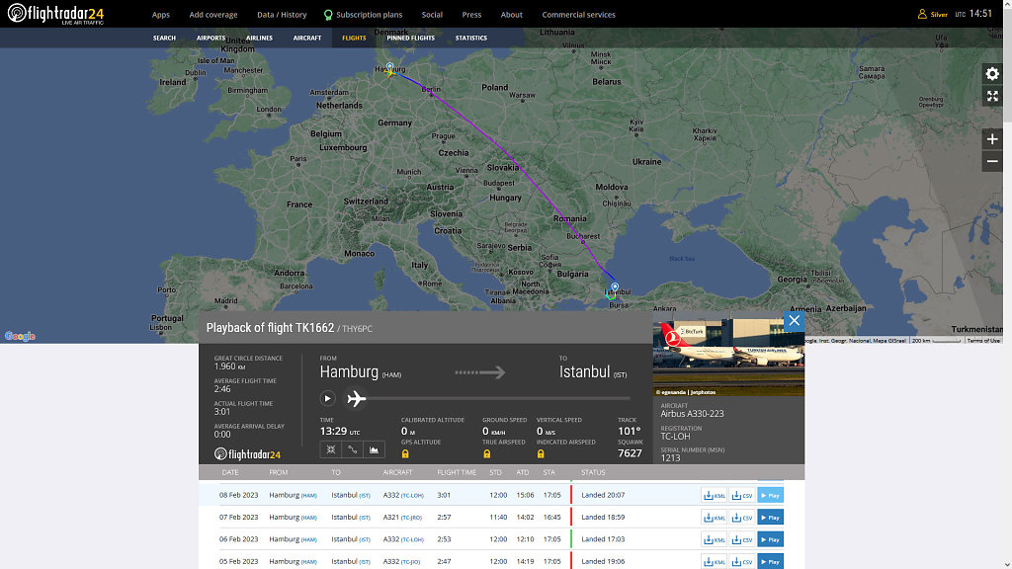The height and width of the screenshot is (569, 1012).
Task: Open the Statistics tab
Action: coord(471,38)
